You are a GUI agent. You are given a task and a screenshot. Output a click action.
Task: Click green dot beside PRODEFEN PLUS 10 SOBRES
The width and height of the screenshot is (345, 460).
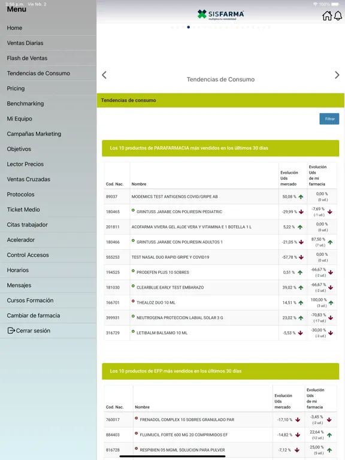click(x=133, y=271)
